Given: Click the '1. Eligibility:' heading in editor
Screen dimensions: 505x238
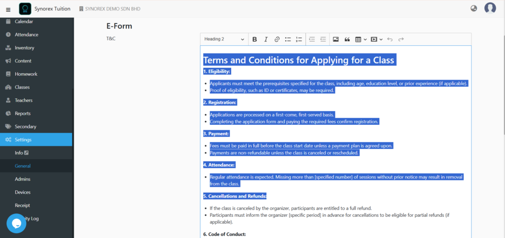Looking at the screenshot, I should pos(216,71).
